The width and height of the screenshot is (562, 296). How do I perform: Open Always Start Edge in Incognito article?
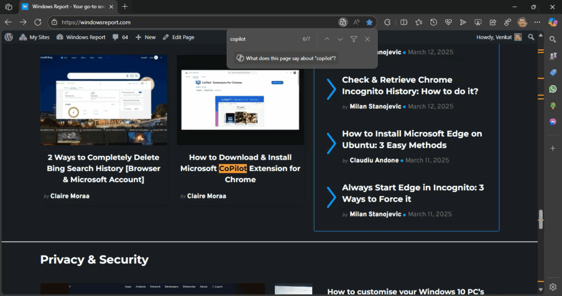(x=413, y=193)
